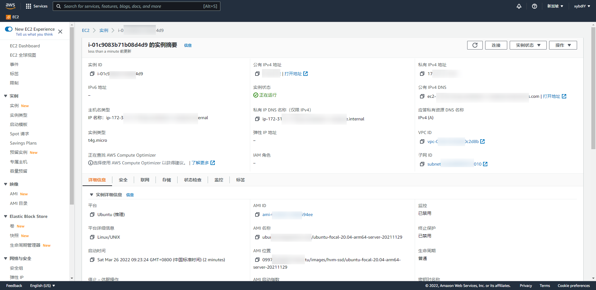Open the 实例状态 dropdown

click(x=528, y=45)
